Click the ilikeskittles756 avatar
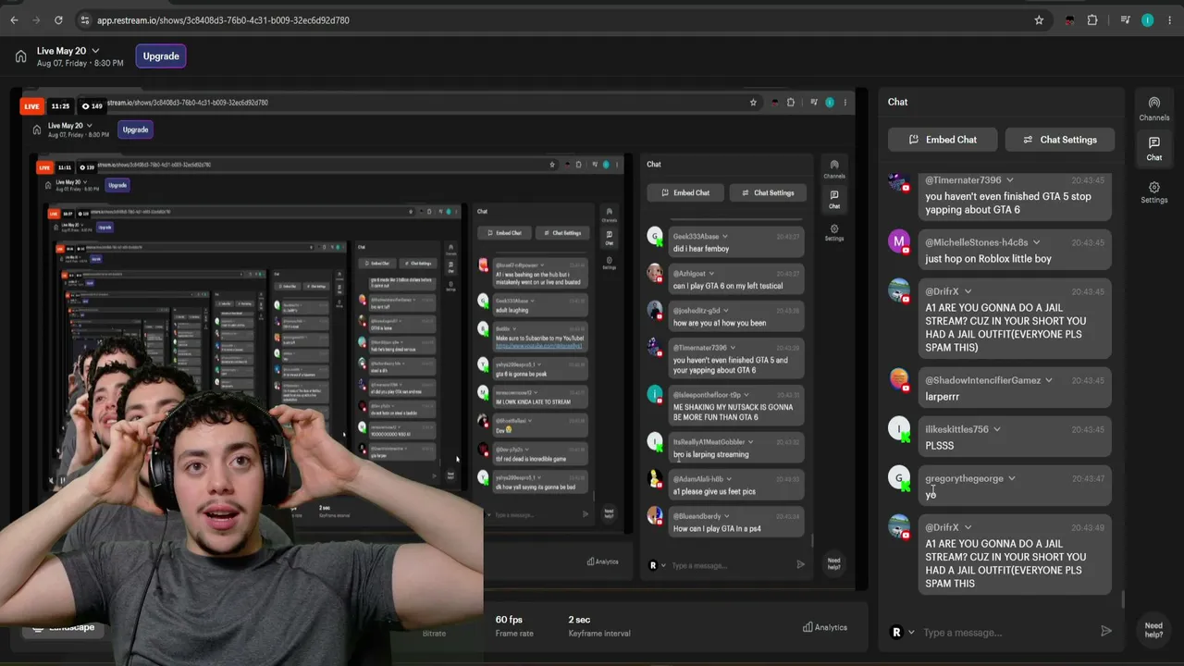Screen dimensions: 1184x666 coord(899,429)
